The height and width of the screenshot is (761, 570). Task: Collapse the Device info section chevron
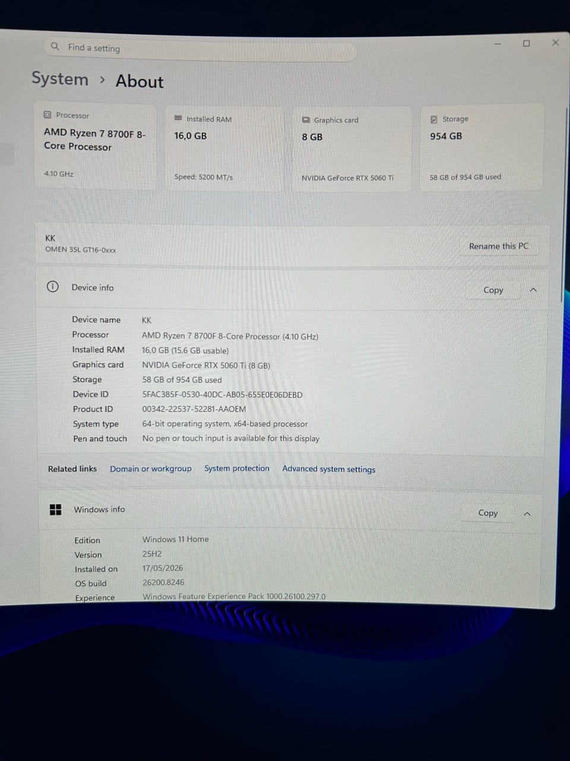point(533,290)
